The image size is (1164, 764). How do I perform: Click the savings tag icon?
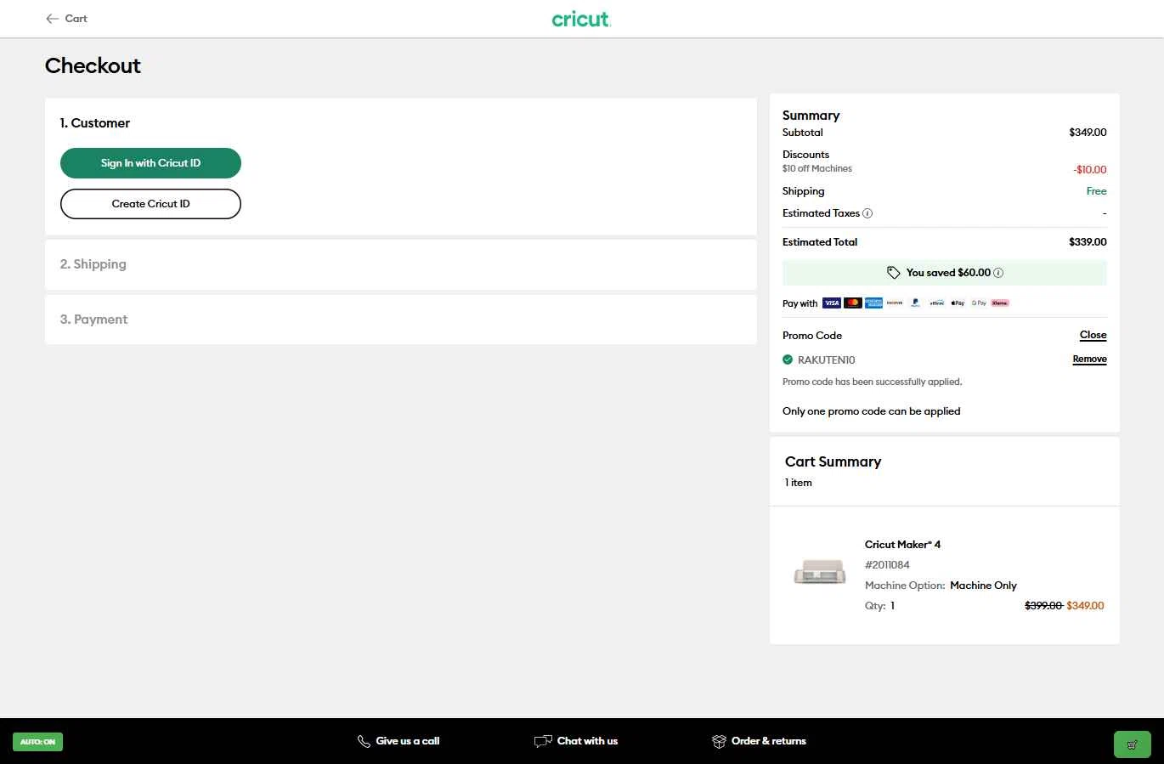893,273
